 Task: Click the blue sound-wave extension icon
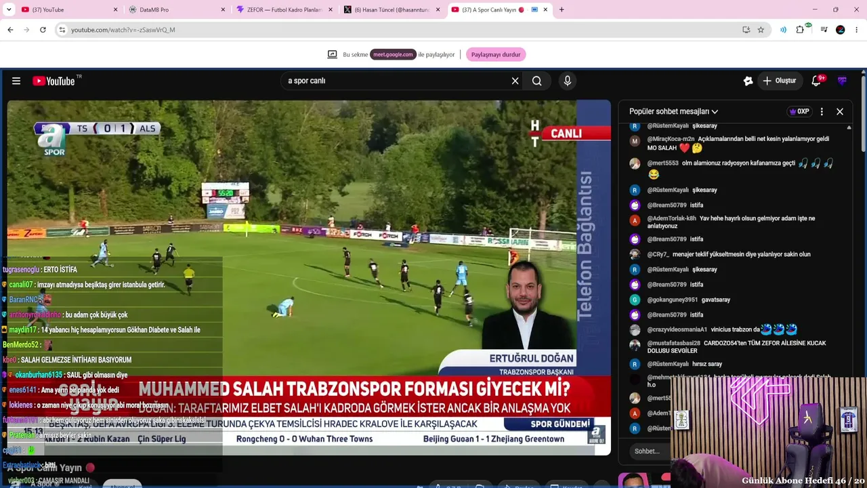784,30
